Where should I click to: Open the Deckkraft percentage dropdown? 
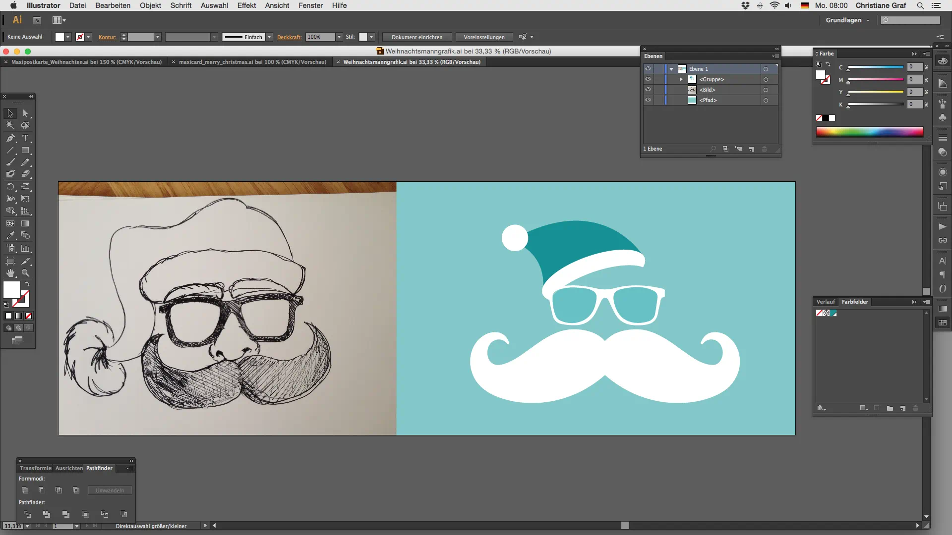(339, 37)
